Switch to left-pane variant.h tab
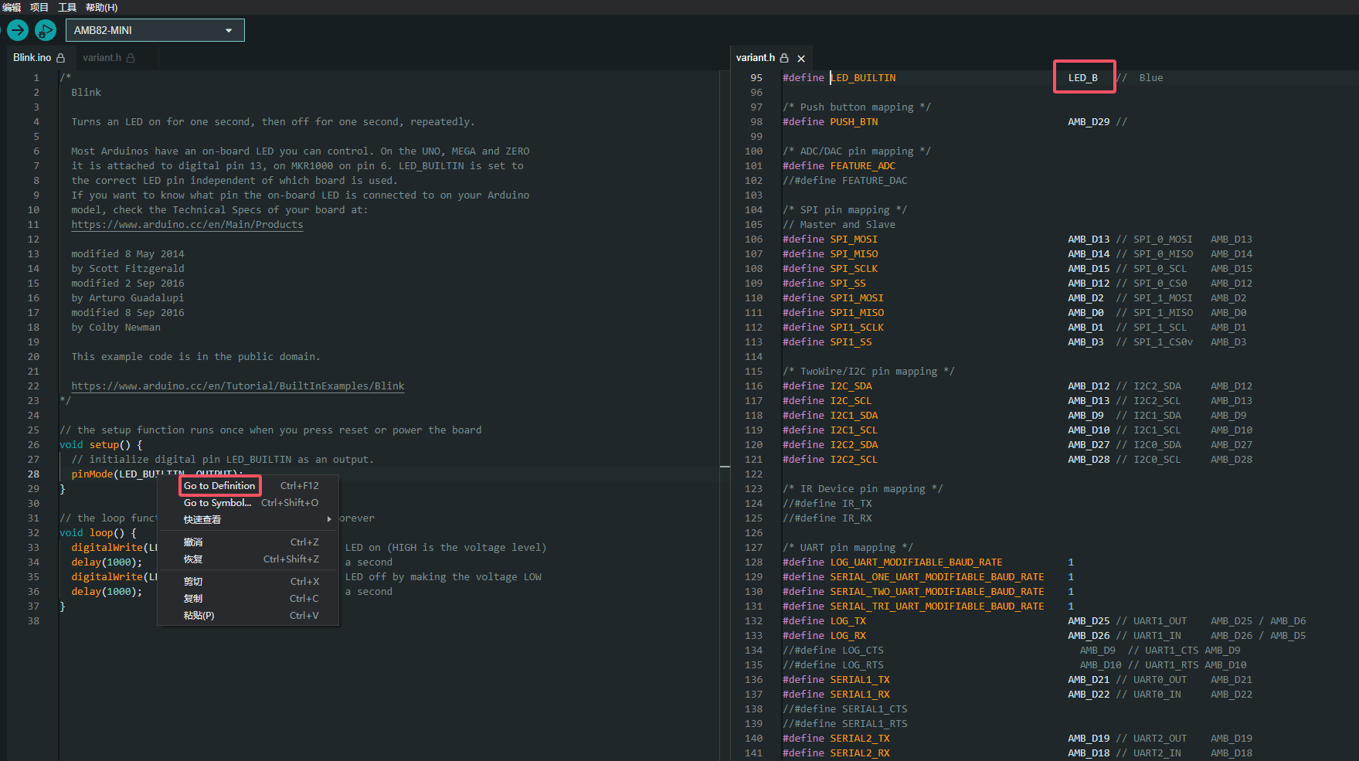The image size is (1359, 761). point(102,58)
